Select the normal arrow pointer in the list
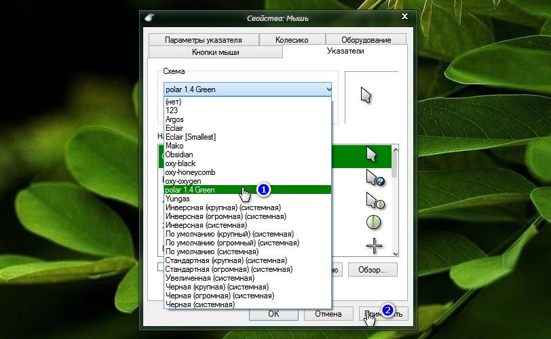551x339 pixels. (371, 155)
